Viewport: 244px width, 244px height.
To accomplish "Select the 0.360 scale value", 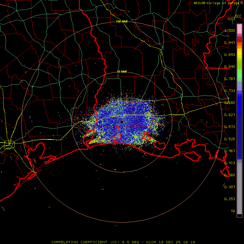I will pos(230,175).
